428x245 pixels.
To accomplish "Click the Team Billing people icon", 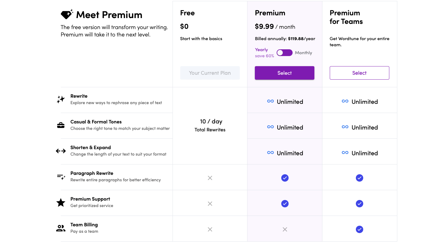I will [x=61, y=228].
